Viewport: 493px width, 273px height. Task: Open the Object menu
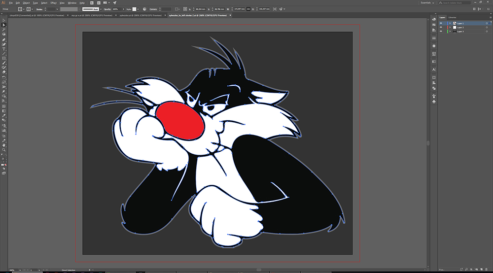pos(26,3)
